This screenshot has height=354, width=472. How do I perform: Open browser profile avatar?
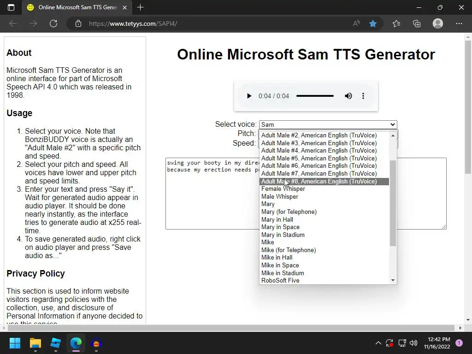pyautogui.click(x=438, y=24)
